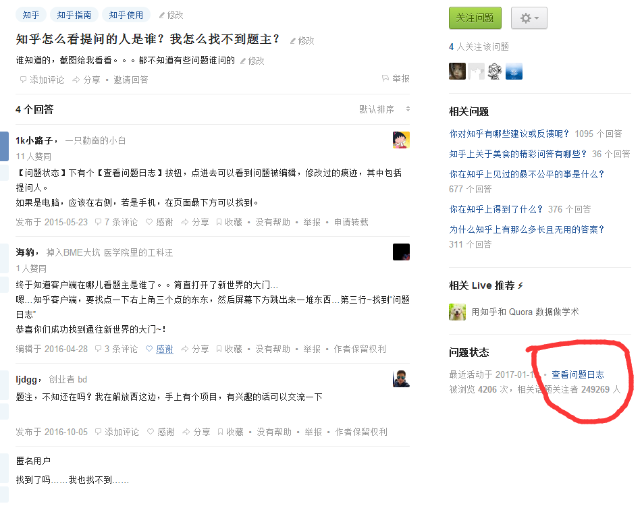642x508 pixels.
Task: Open related question 你在知乎上得到了什么
Action: [x=496, y=209]
